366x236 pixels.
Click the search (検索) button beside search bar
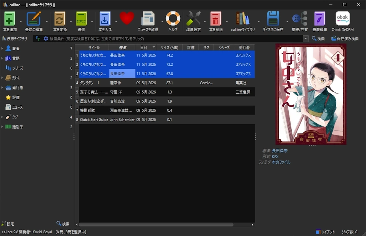pos(318,39)
